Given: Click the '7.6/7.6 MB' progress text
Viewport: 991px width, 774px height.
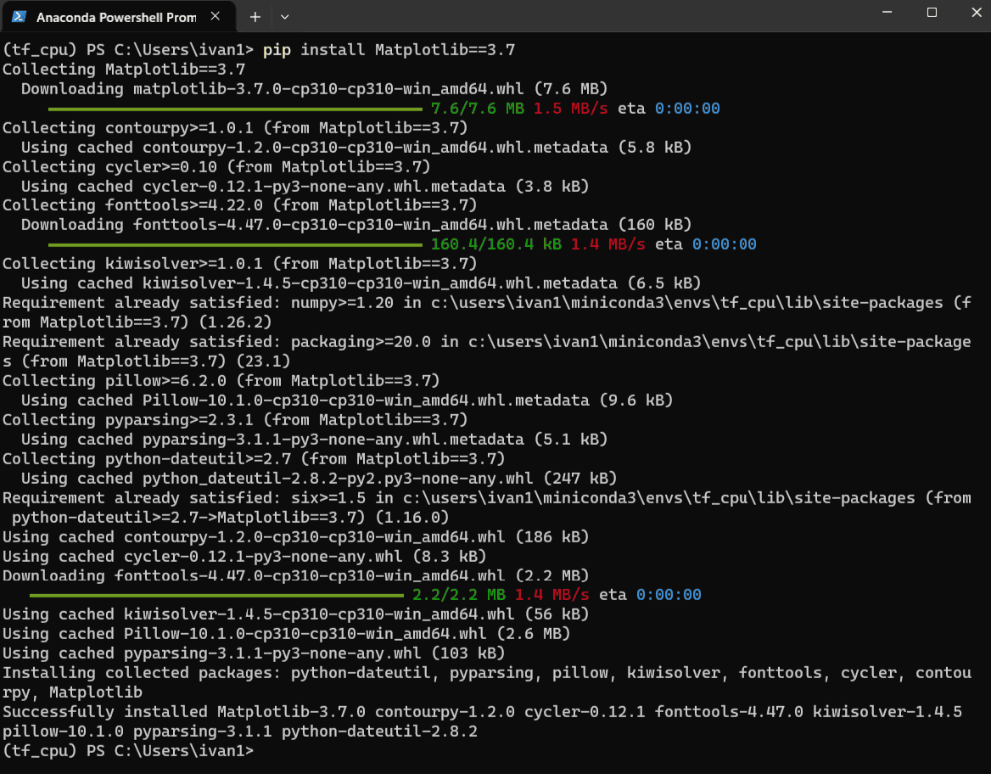Looking at the screenshot, I should click(x=477, y=108).
